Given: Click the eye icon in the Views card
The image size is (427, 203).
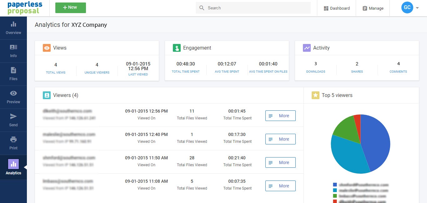Looking at the screenshot, I should [47, 48].
